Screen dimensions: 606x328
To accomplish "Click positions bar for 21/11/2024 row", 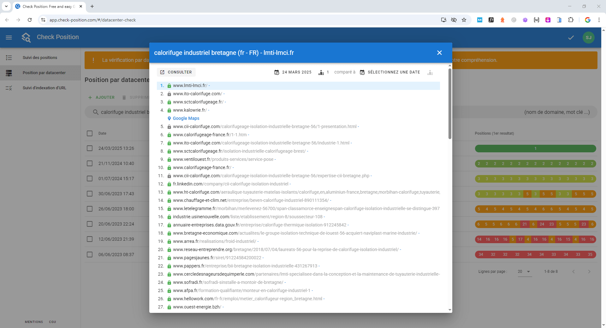I will tap(535, 164).
